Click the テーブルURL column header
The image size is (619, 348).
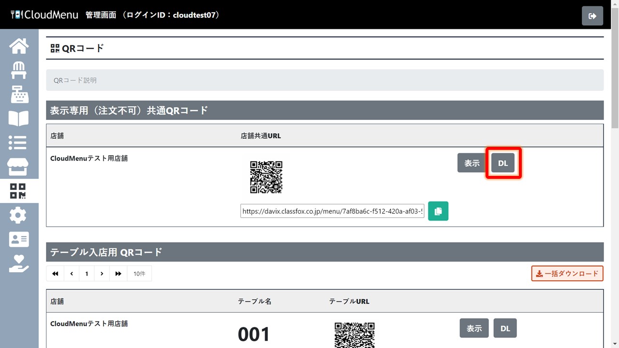coord(349,301)
